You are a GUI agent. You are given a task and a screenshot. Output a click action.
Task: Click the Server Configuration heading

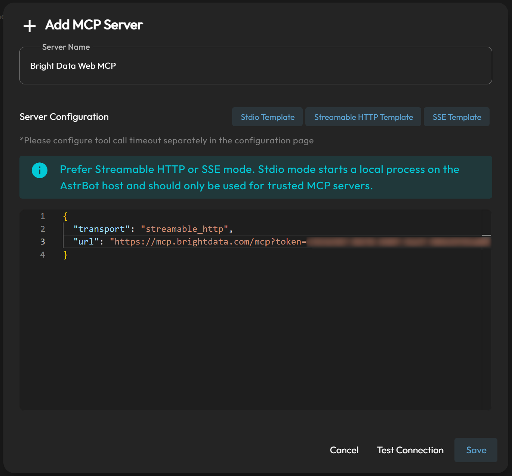tap(64, 117)
